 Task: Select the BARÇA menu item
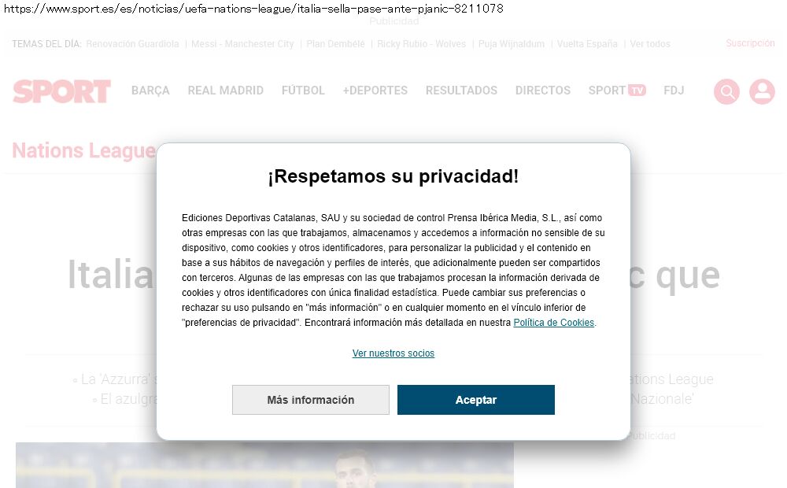(150, 91)
